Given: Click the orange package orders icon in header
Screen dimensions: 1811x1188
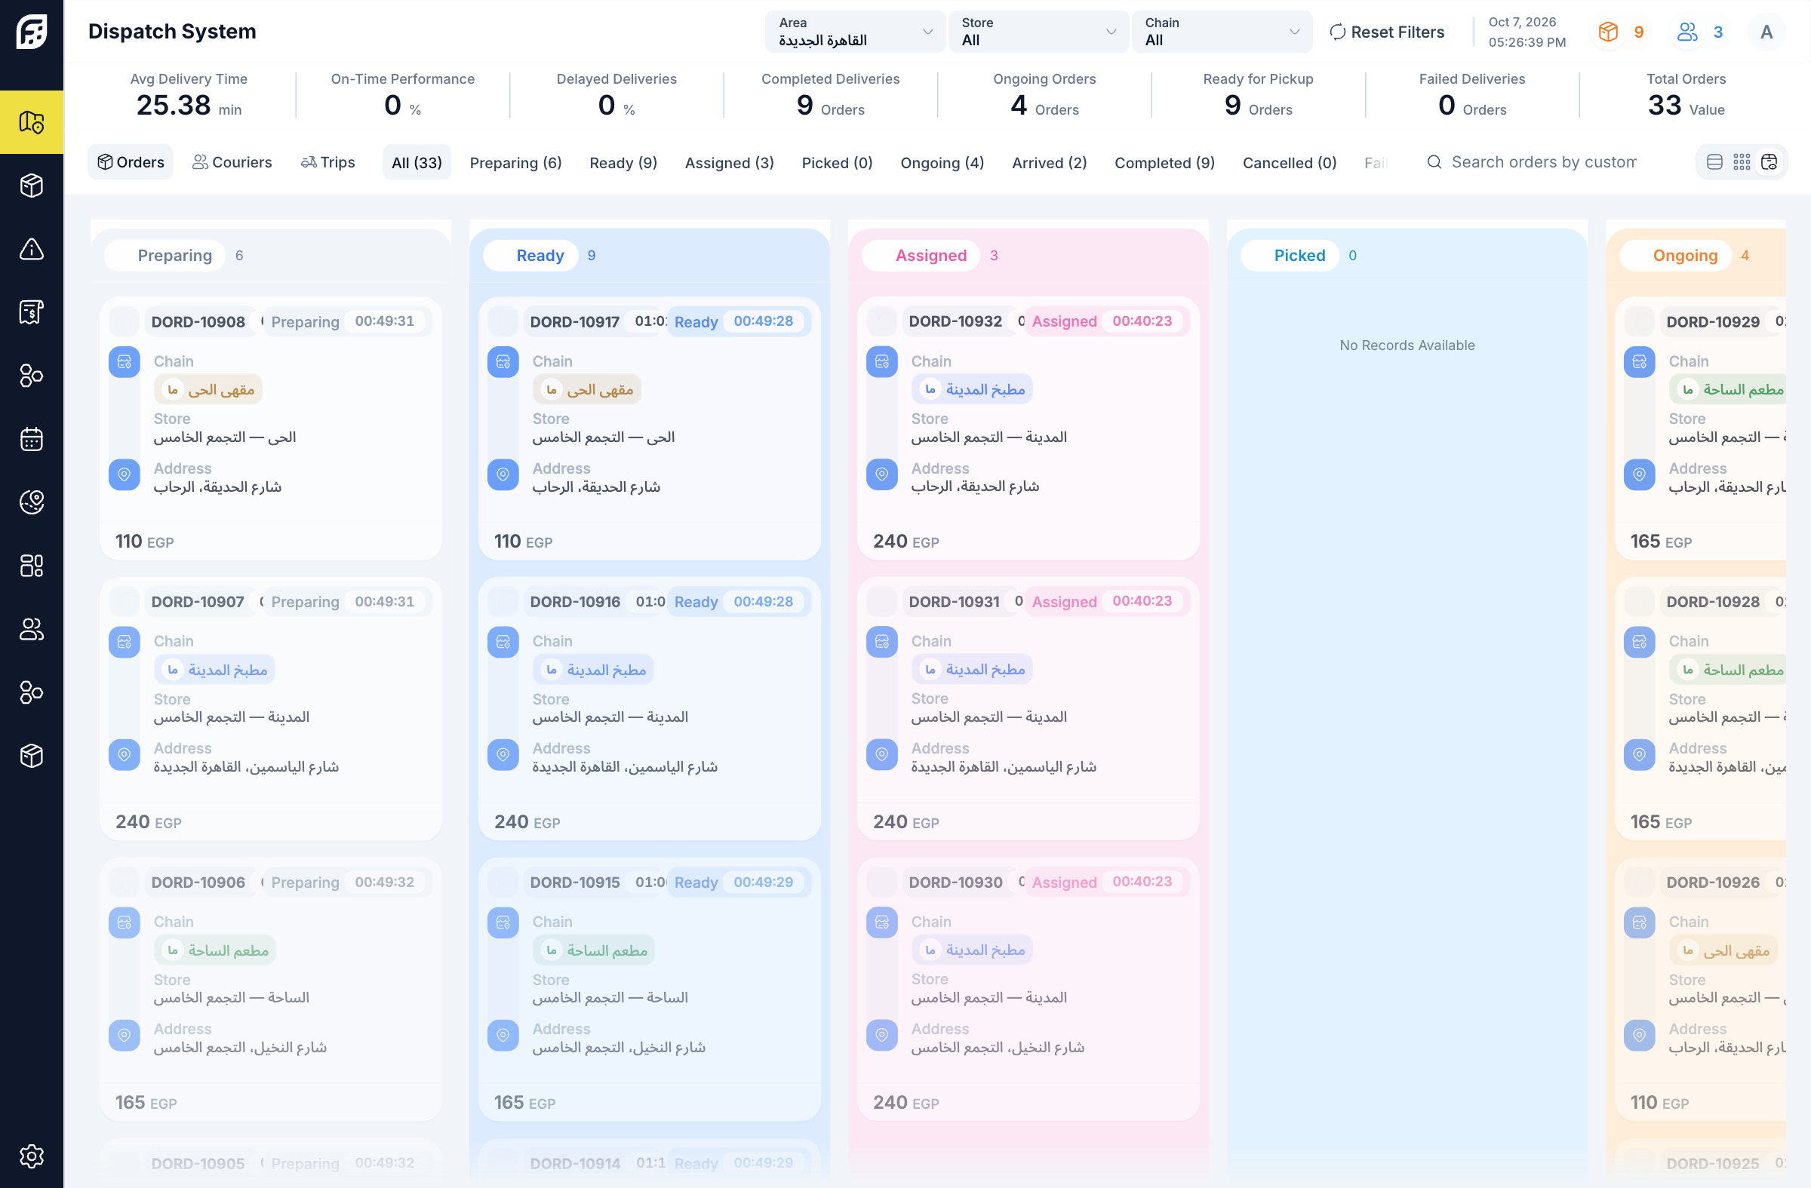Looking at the screenshot, I should point(1608,32).
